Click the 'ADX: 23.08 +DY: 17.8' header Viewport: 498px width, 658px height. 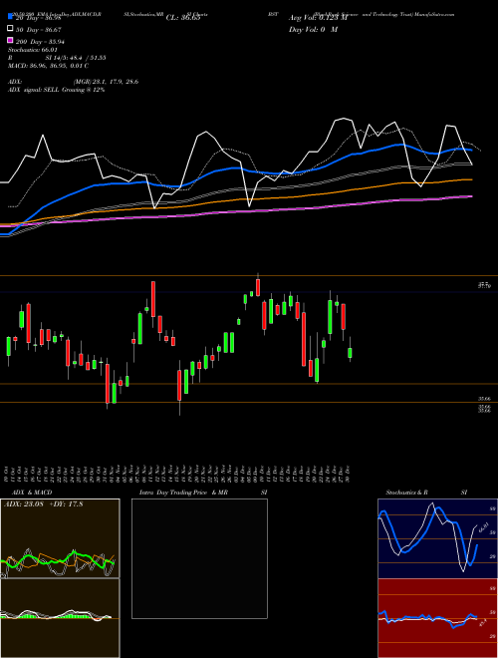[x=43, y=504]
